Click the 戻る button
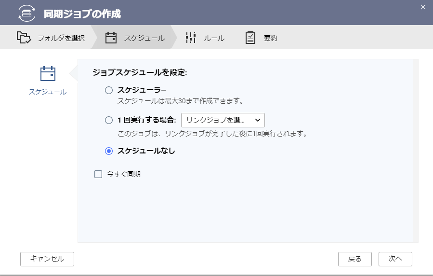Viewport: 433px width, 276px height. (355, 259)
